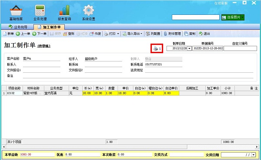
Task: Go to previous order with 上一单
Action: (x=23, y=34)
